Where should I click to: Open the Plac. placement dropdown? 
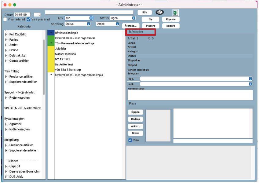click(x=196, y=79)
